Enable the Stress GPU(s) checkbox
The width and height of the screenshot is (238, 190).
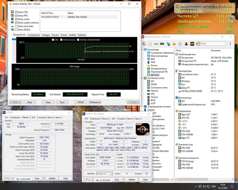[16, 30]
